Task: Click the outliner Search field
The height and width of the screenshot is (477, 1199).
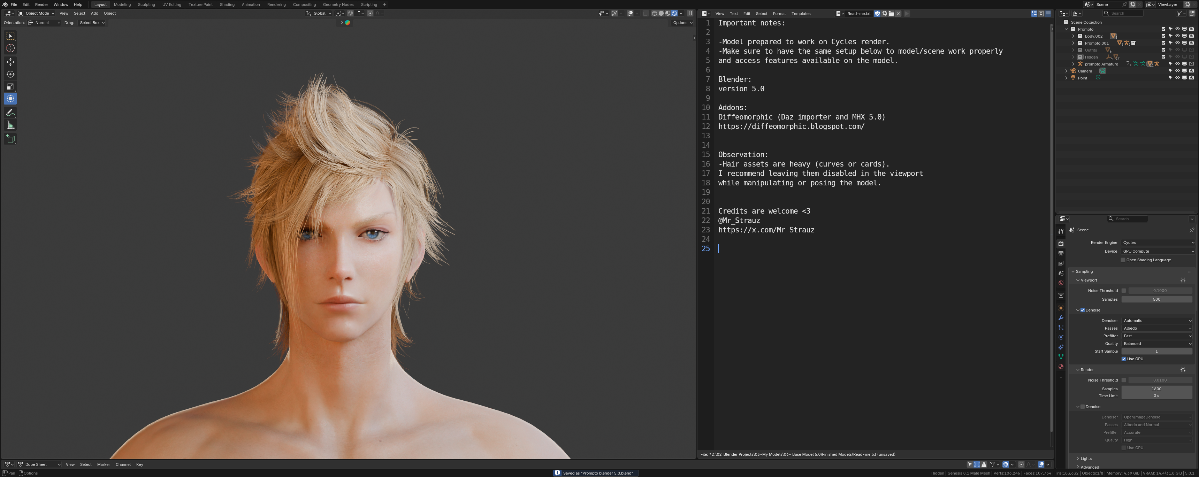Action: [1124, 14]
